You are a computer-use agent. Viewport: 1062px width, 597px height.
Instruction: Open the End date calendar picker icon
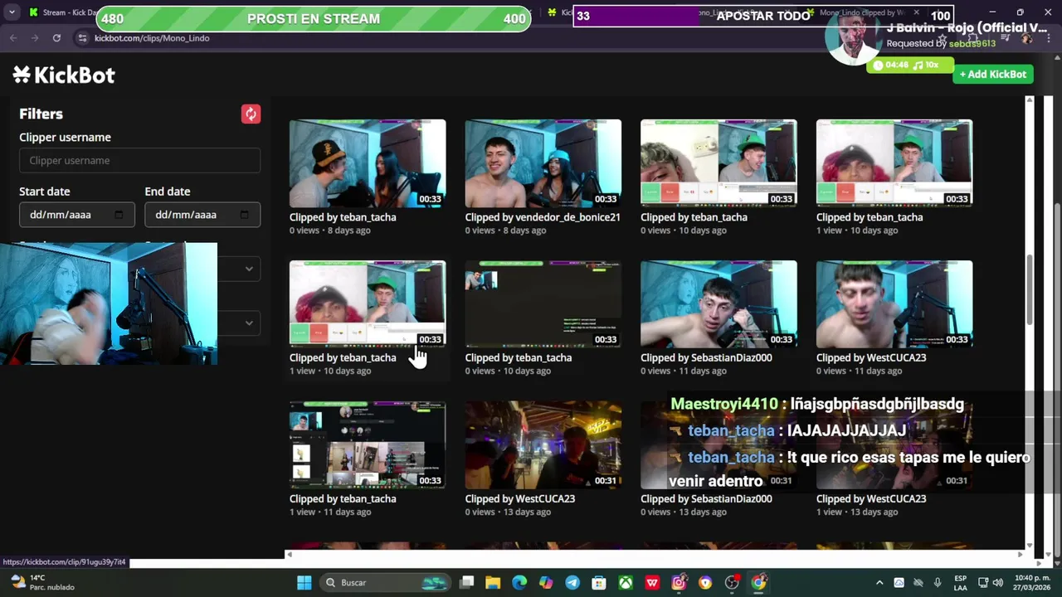(244, 215)
